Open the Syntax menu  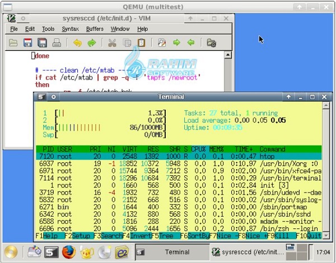(70, 29)
